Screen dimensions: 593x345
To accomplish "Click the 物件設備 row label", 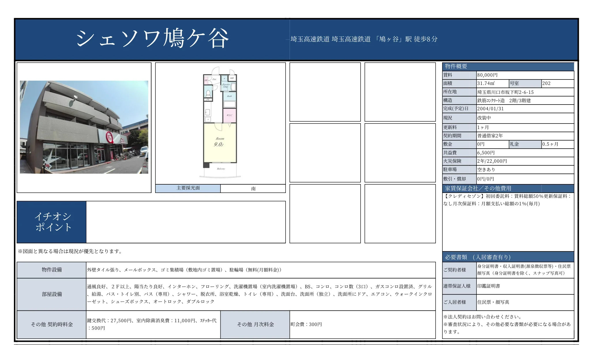I will pyautogui.click(x=51, y=270).
